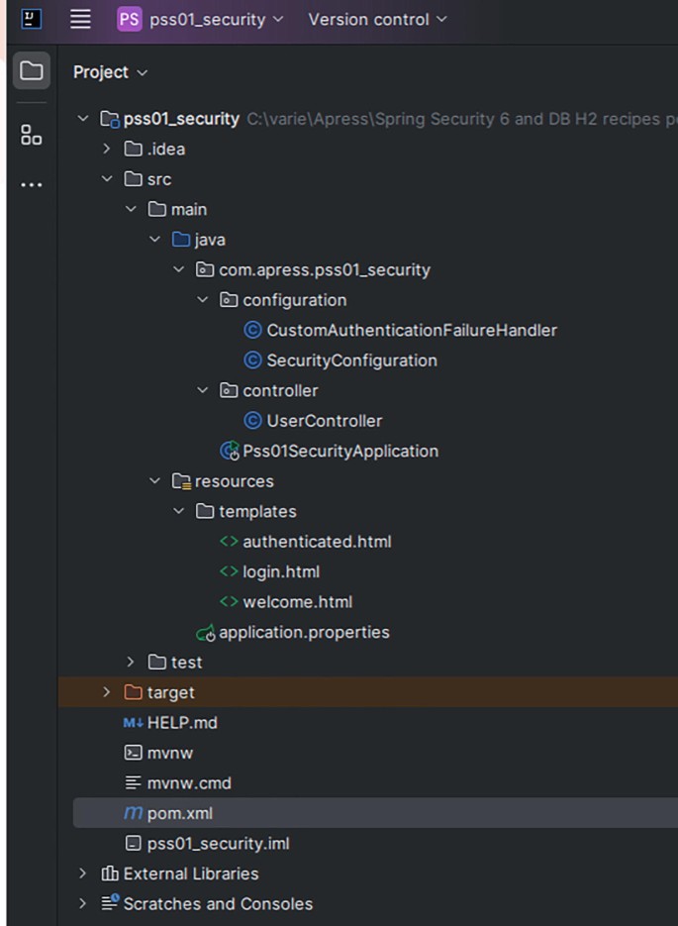Select CustomAuthenticationFailureHandler class

click(x=411, y=331)
